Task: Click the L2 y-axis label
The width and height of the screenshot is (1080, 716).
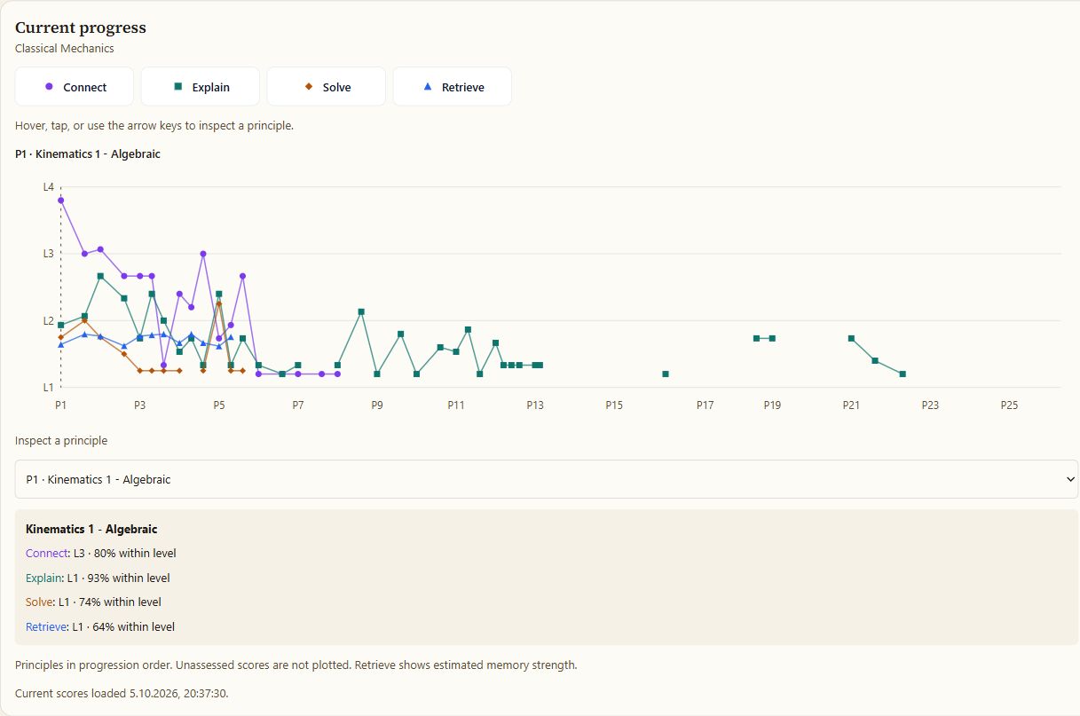Action: point(49,321)
